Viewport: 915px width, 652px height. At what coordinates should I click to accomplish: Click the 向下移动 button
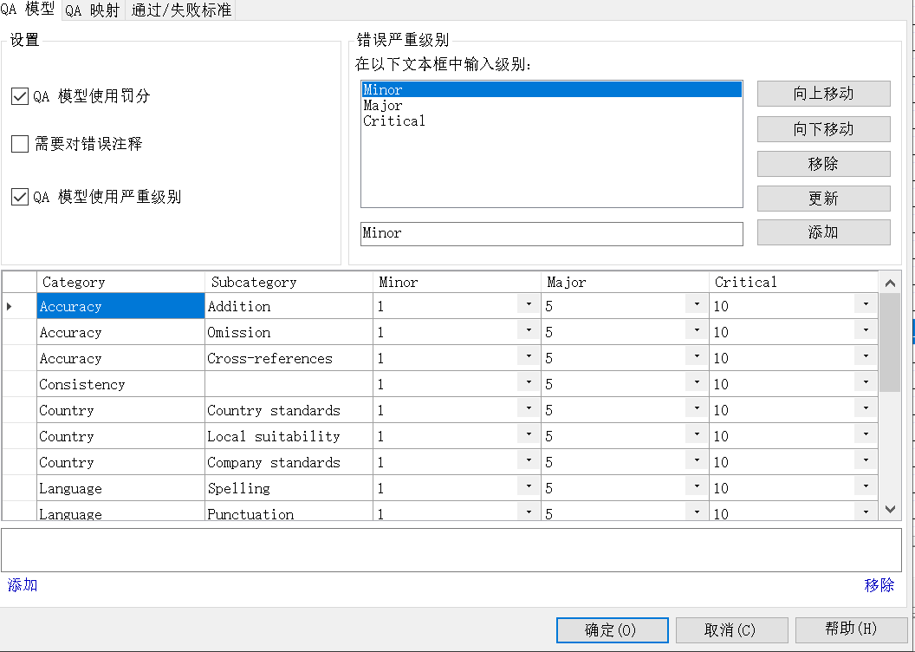pos(823,129)
